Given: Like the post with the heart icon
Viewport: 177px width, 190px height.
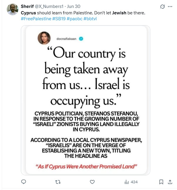Looking at the screenshot, I should [92, 182].
